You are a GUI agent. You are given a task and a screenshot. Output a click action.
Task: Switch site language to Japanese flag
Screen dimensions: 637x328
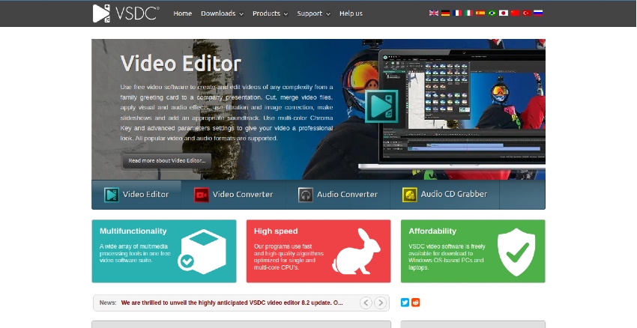tap(504, 13)
